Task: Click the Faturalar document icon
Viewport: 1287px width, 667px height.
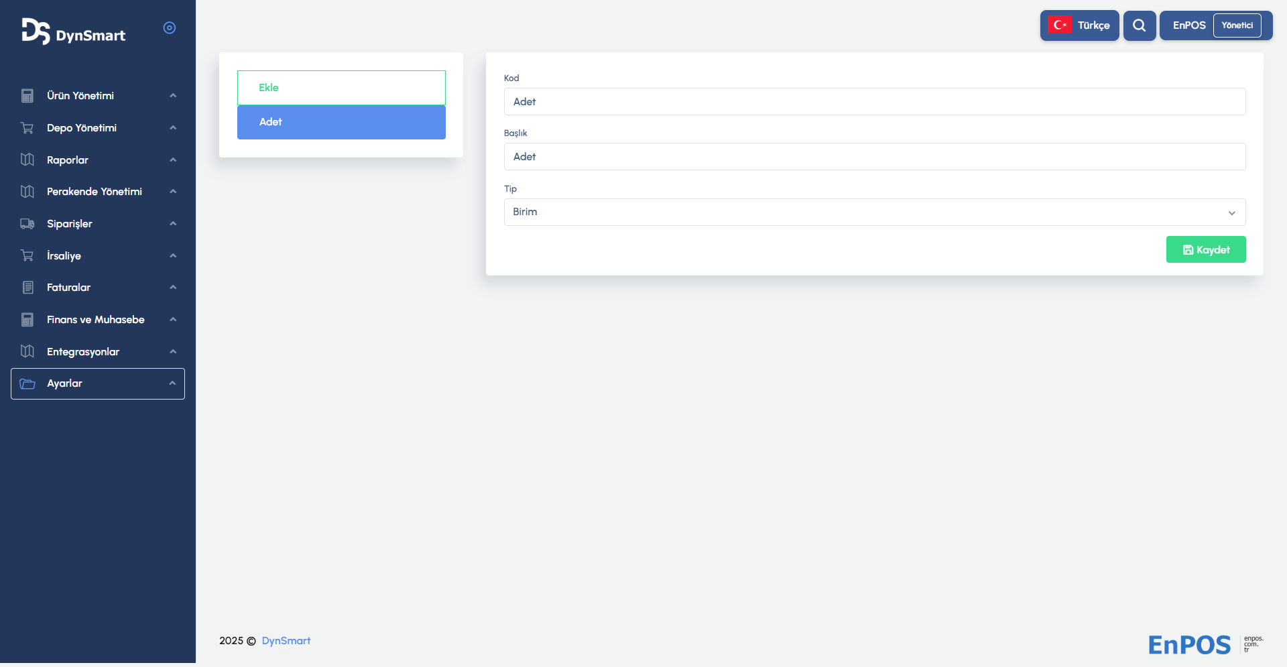Action: 27,288
